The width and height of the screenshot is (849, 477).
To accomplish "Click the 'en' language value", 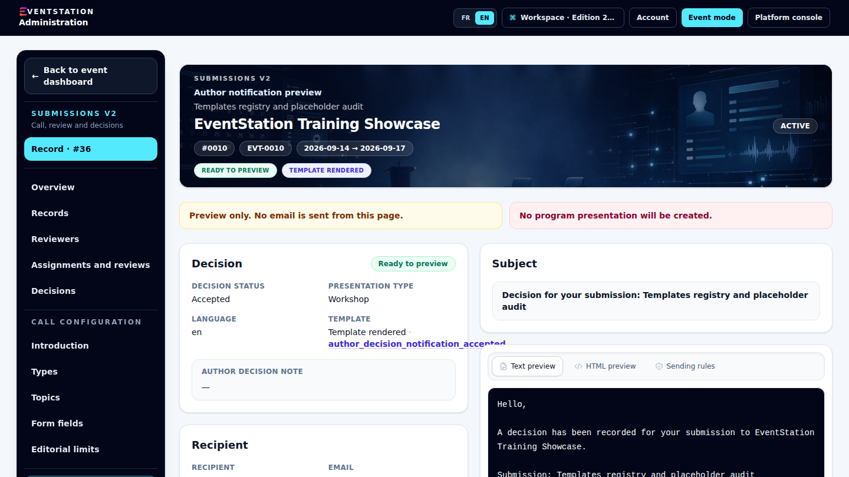I will click(197, 332).
